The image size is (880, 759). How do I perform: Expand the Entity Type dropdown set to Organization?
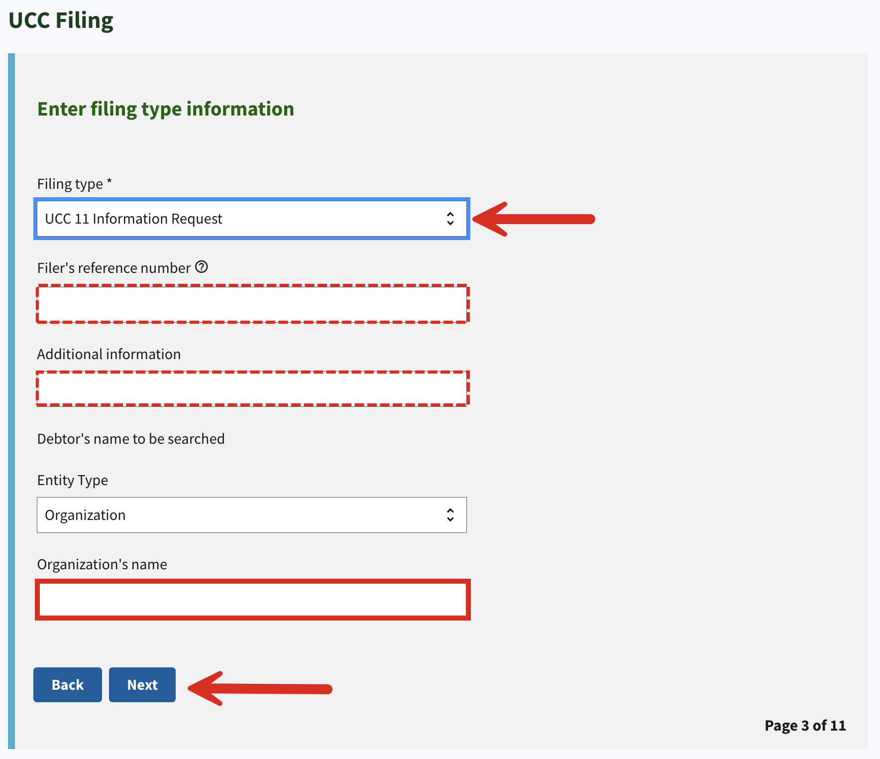click(x=252, y=515)
